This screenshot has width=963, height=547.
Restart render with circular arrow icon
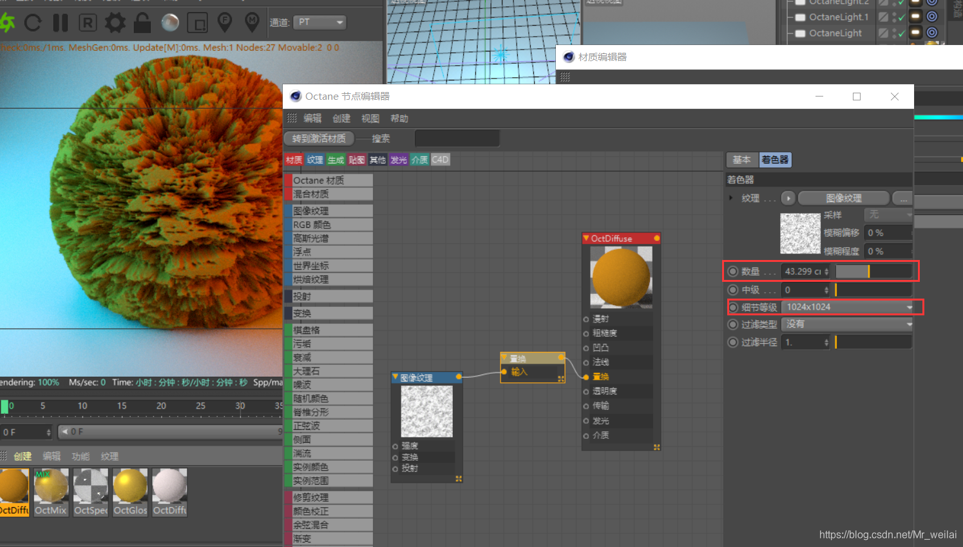point(33,23)
